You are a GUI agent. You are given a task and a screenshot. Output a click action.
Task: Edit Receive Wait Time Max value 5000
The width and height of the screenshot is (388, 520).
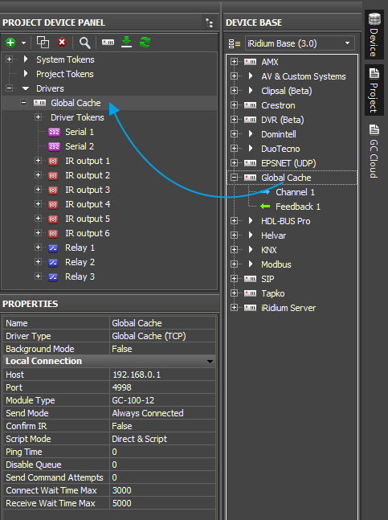click(x=162, y=503)
